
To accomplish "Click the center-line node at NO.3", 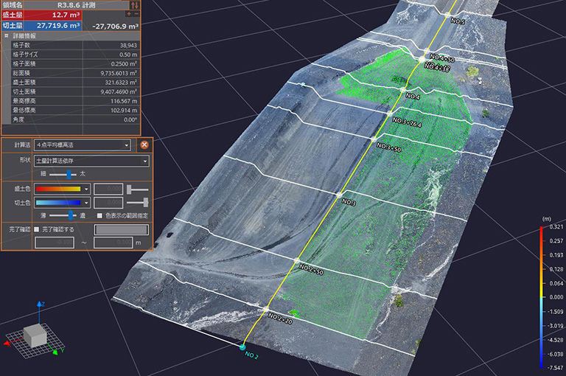I will (339, 195).
